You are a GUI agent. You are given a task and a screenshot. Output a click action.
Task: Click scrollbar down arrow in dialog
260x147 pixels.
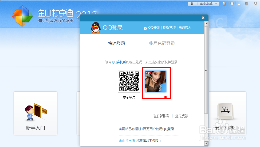(206, 143)
